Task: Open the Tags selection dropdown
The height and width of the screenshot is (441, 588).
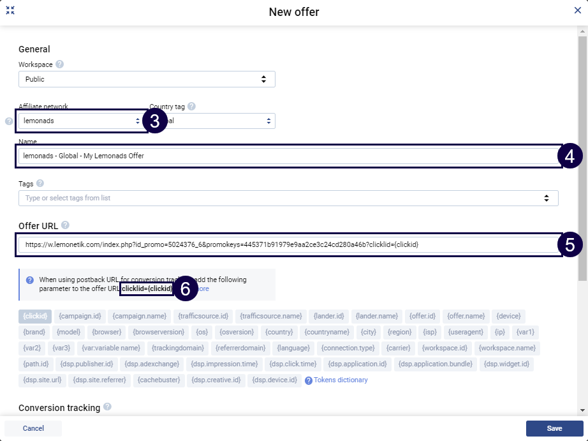Action: [x=288, y=198]
